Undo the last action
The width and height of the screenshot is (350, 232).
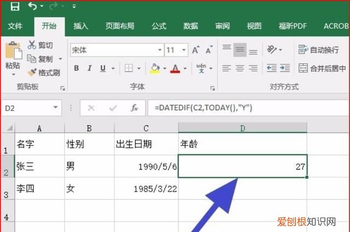[x=32, y=6]
